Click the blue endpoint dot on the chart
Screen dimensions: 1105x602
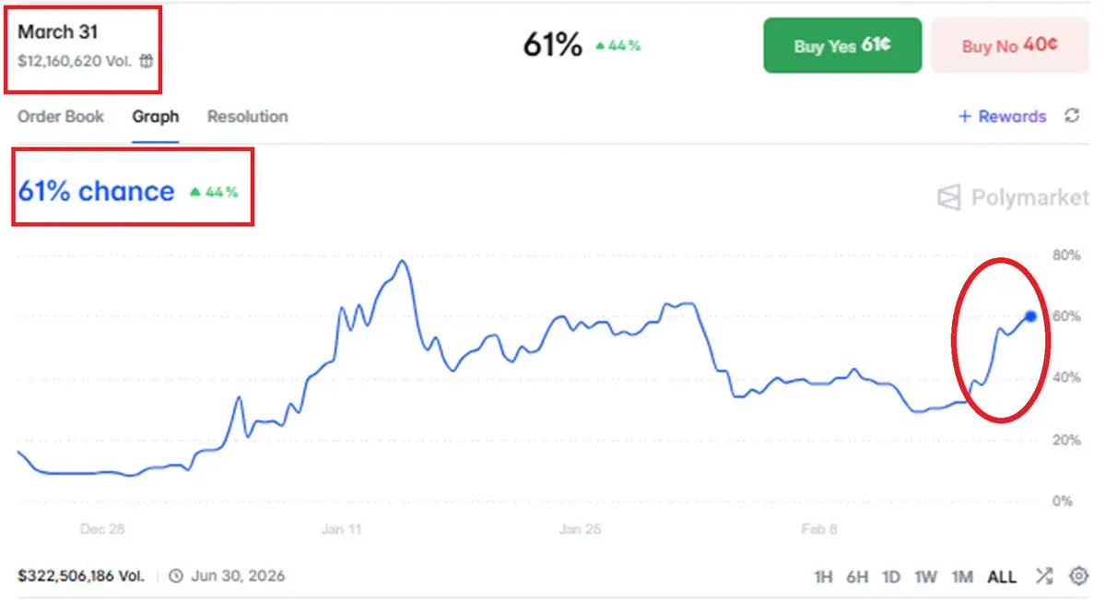tap(1030, 316)
